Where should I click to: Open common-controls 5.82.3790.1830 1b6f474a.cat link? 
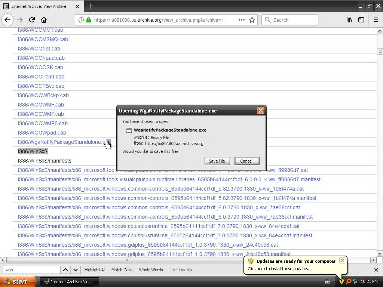161,189
